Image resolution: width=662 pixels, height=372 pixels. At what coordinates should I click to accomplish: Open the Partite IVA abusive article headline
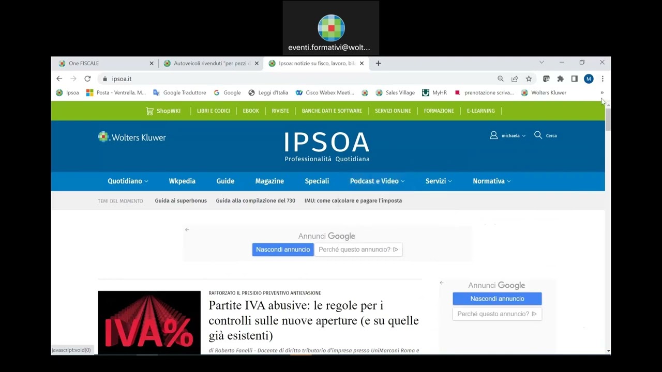coord(313,320)
